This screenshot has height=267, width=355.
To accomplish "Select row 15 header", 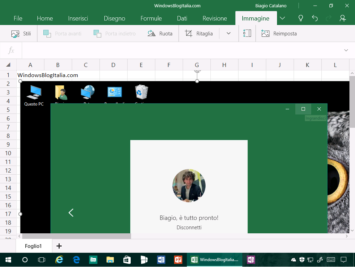I will (x=8, y=197).
